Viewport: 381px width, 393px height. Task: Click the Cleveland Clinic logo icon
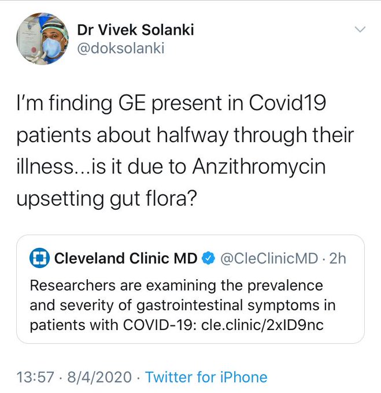(x=39, y=258)
